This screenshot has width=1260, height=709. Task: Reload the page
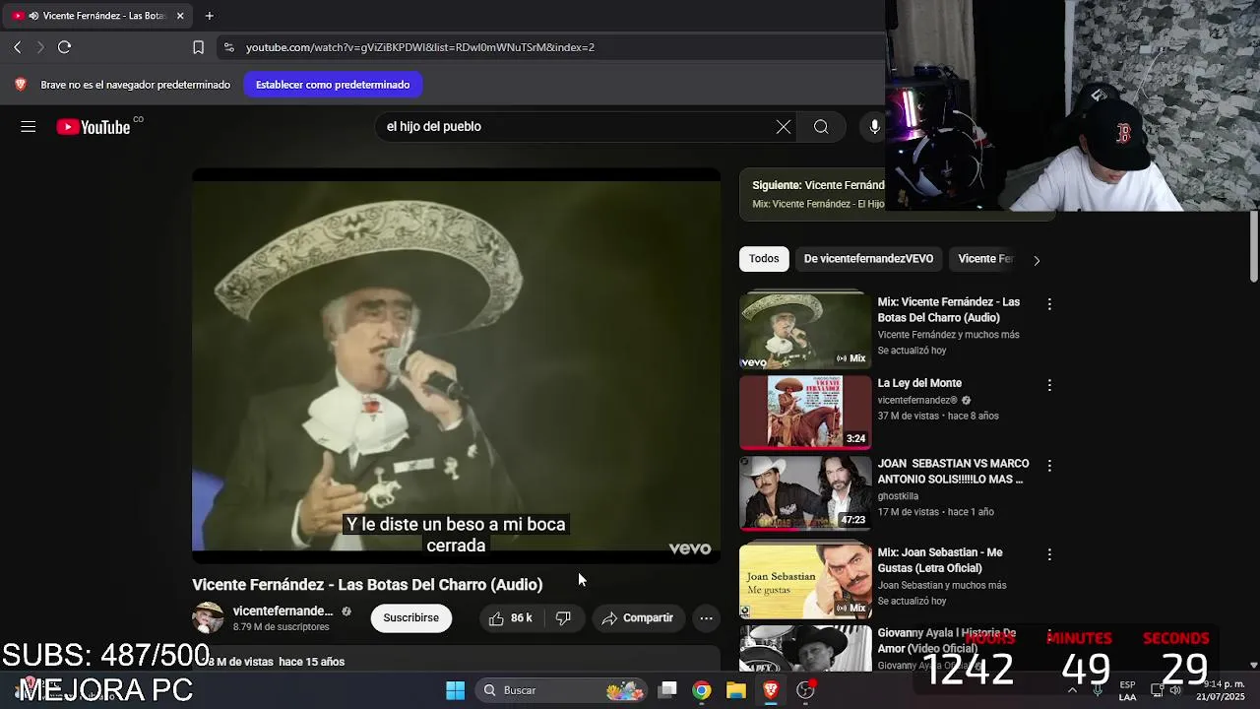point(64,47)
